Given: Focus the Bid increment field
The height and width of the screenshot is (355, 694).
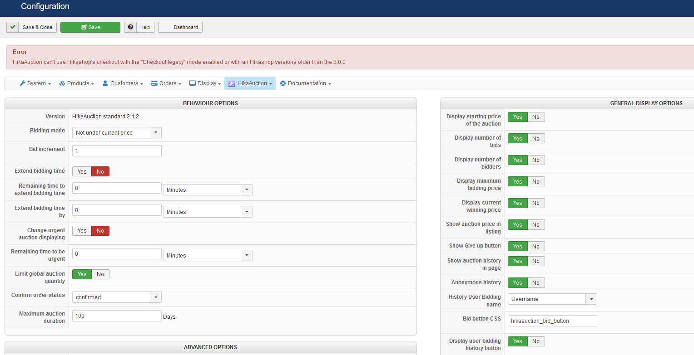Looking at the screenshot, I should click(117, 151).
